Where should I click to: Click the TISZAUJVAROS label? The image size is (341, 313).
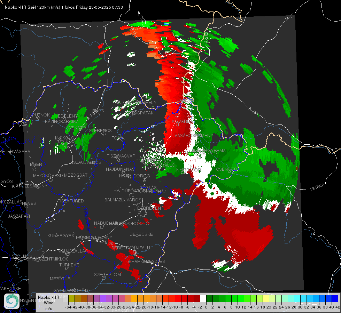pyautogui.click(x=85, y=162)
